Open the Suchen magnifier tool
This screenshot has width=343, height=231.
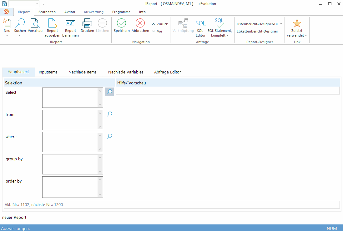point(20,23)
